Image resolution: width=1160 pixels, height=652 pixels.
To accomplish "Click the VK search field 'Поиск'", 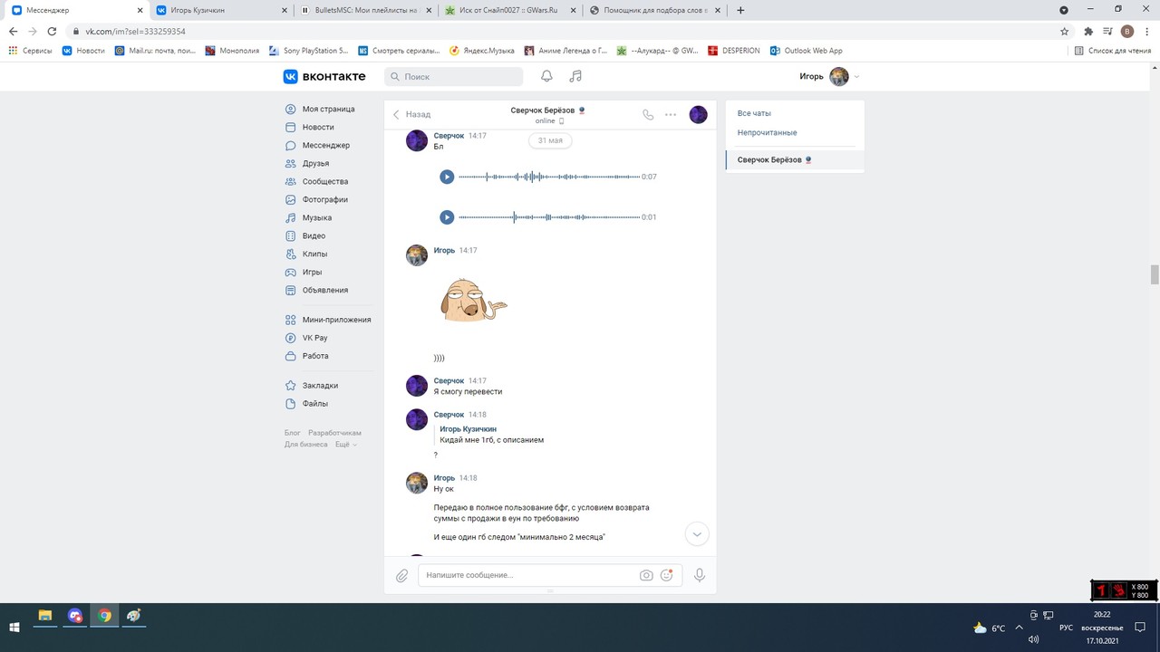I will (x=454, y=77).
